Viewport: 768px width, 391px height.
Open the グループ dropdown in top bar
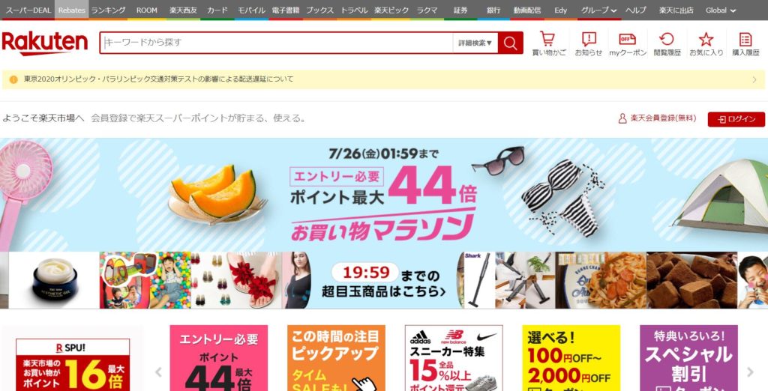(x=599, y=10)
